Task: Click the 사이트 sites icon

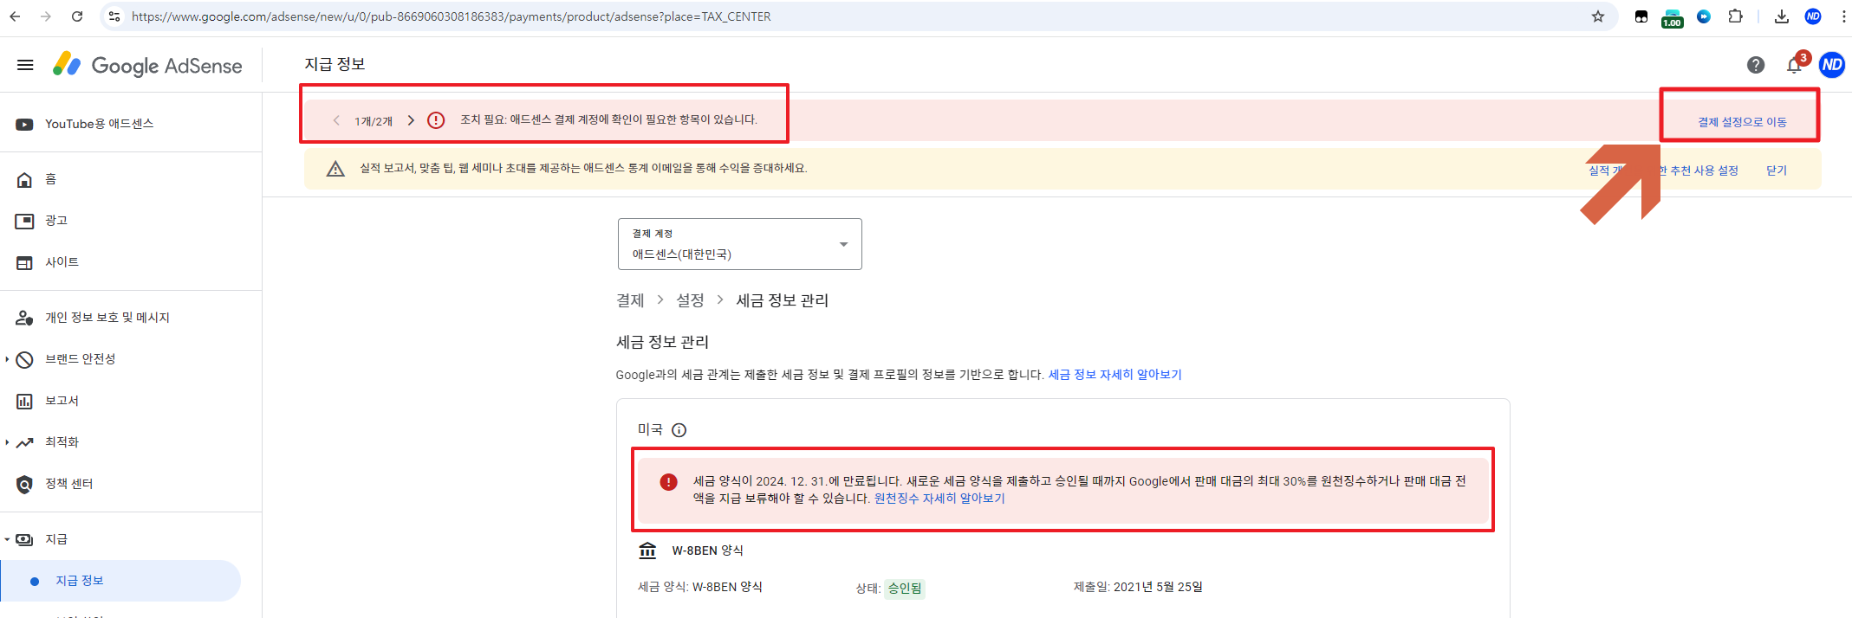Action: click(24, 262)
